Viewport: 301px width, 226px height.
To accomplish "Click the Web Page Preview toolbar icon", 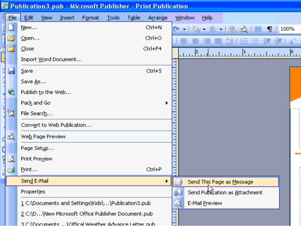I will tap(244, 29).
